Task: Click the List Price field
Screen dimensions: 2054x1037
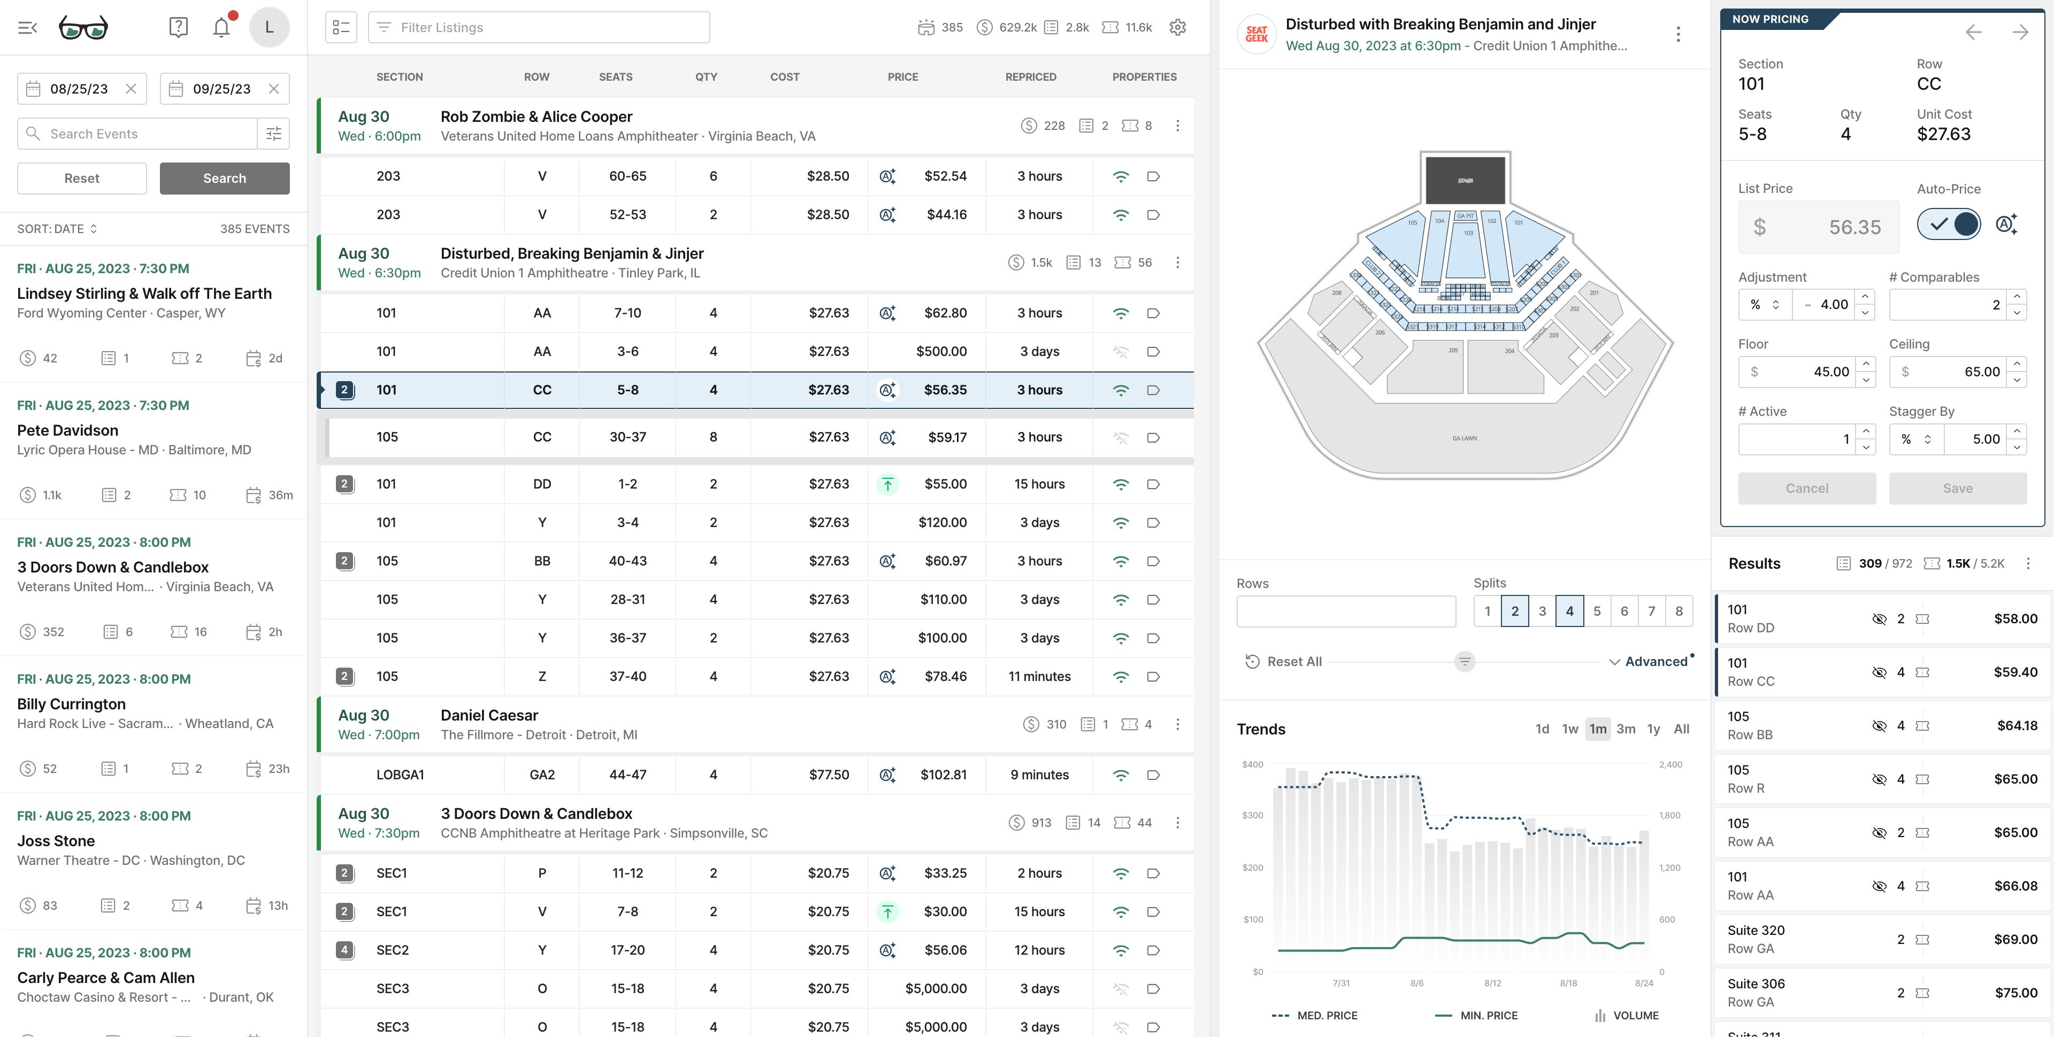Action: coord(1818,227)
